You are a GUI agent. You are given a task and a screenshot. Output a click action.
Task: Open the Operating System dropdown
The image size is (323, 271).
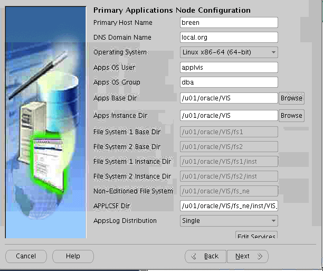229,52
